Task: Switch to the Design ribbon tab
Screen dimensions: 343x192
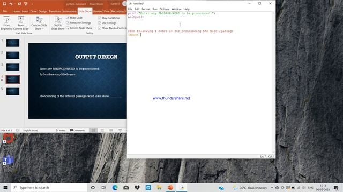Action: (x=43, y=11)
